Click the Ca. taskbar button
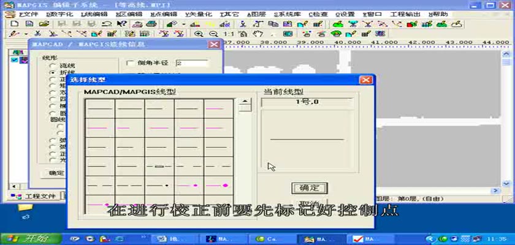The height and width of the screenshot is (245, 515). point(271,239)
